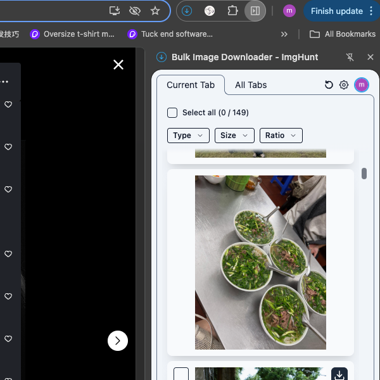Download the image with the download icon
The height and width of the screenshot is (380, 380).
340,374
